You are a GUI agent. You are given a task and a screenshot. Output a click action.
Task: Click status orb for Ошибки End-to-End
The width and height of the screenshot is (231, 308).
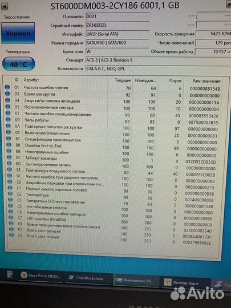pos(9,145)
